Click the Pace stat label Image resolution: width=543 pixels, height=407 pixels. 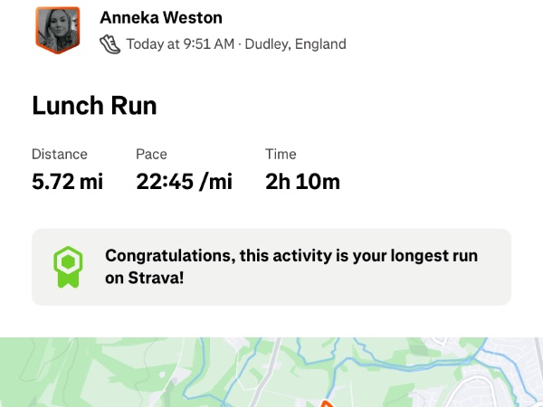(151, 155)
